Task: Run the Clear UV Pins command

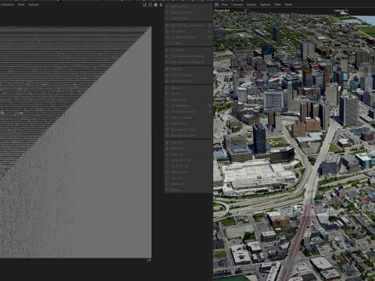Action: (x=188, y=19)
